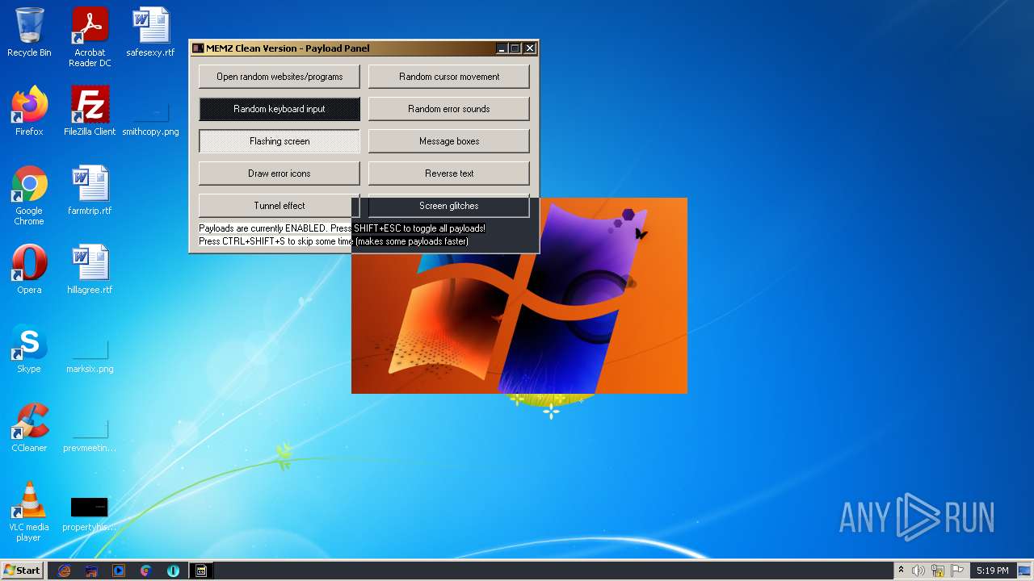The image size is (1034, 581).
Task: Click the MEMZ title bar icon
Action: (198, 48)
